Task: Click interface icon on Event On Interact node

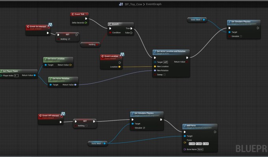Action: (x=50, y=25)
